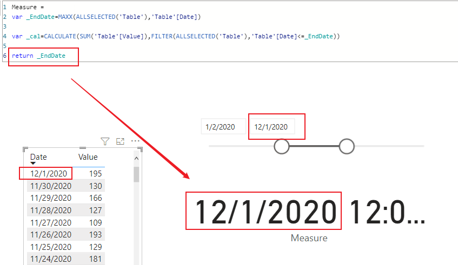Viewport: 458px width, 265px height.
Task: Select the 11/30/2020 date cell
Action: coord(51,186)
